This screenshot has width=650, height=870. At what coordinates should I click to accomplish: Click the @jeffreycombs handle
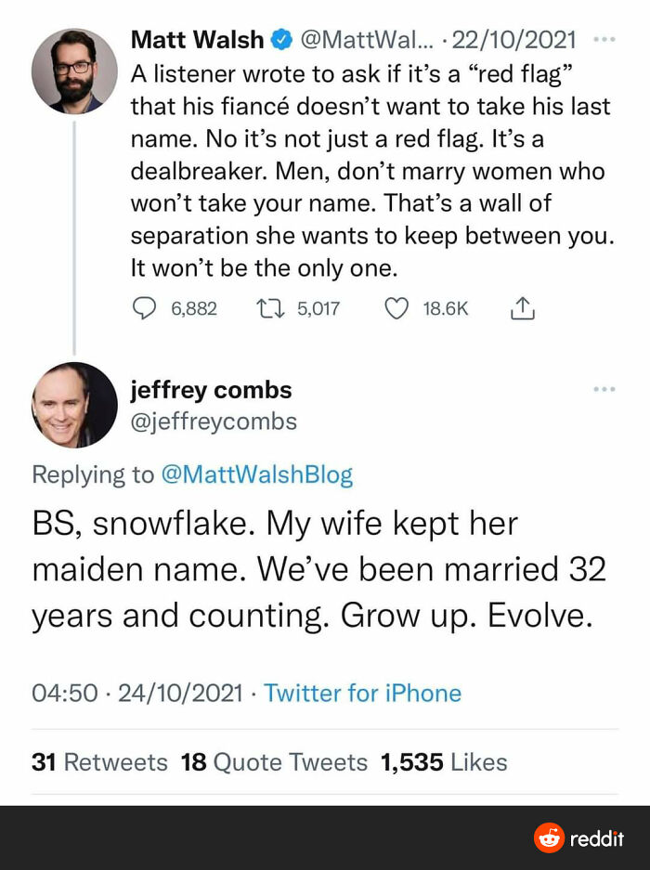(x=214, y=422)
